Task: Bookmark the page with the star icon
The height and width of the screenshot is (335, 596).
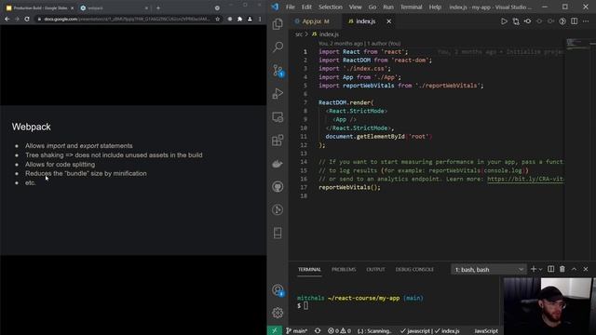Action: [217, 19]
